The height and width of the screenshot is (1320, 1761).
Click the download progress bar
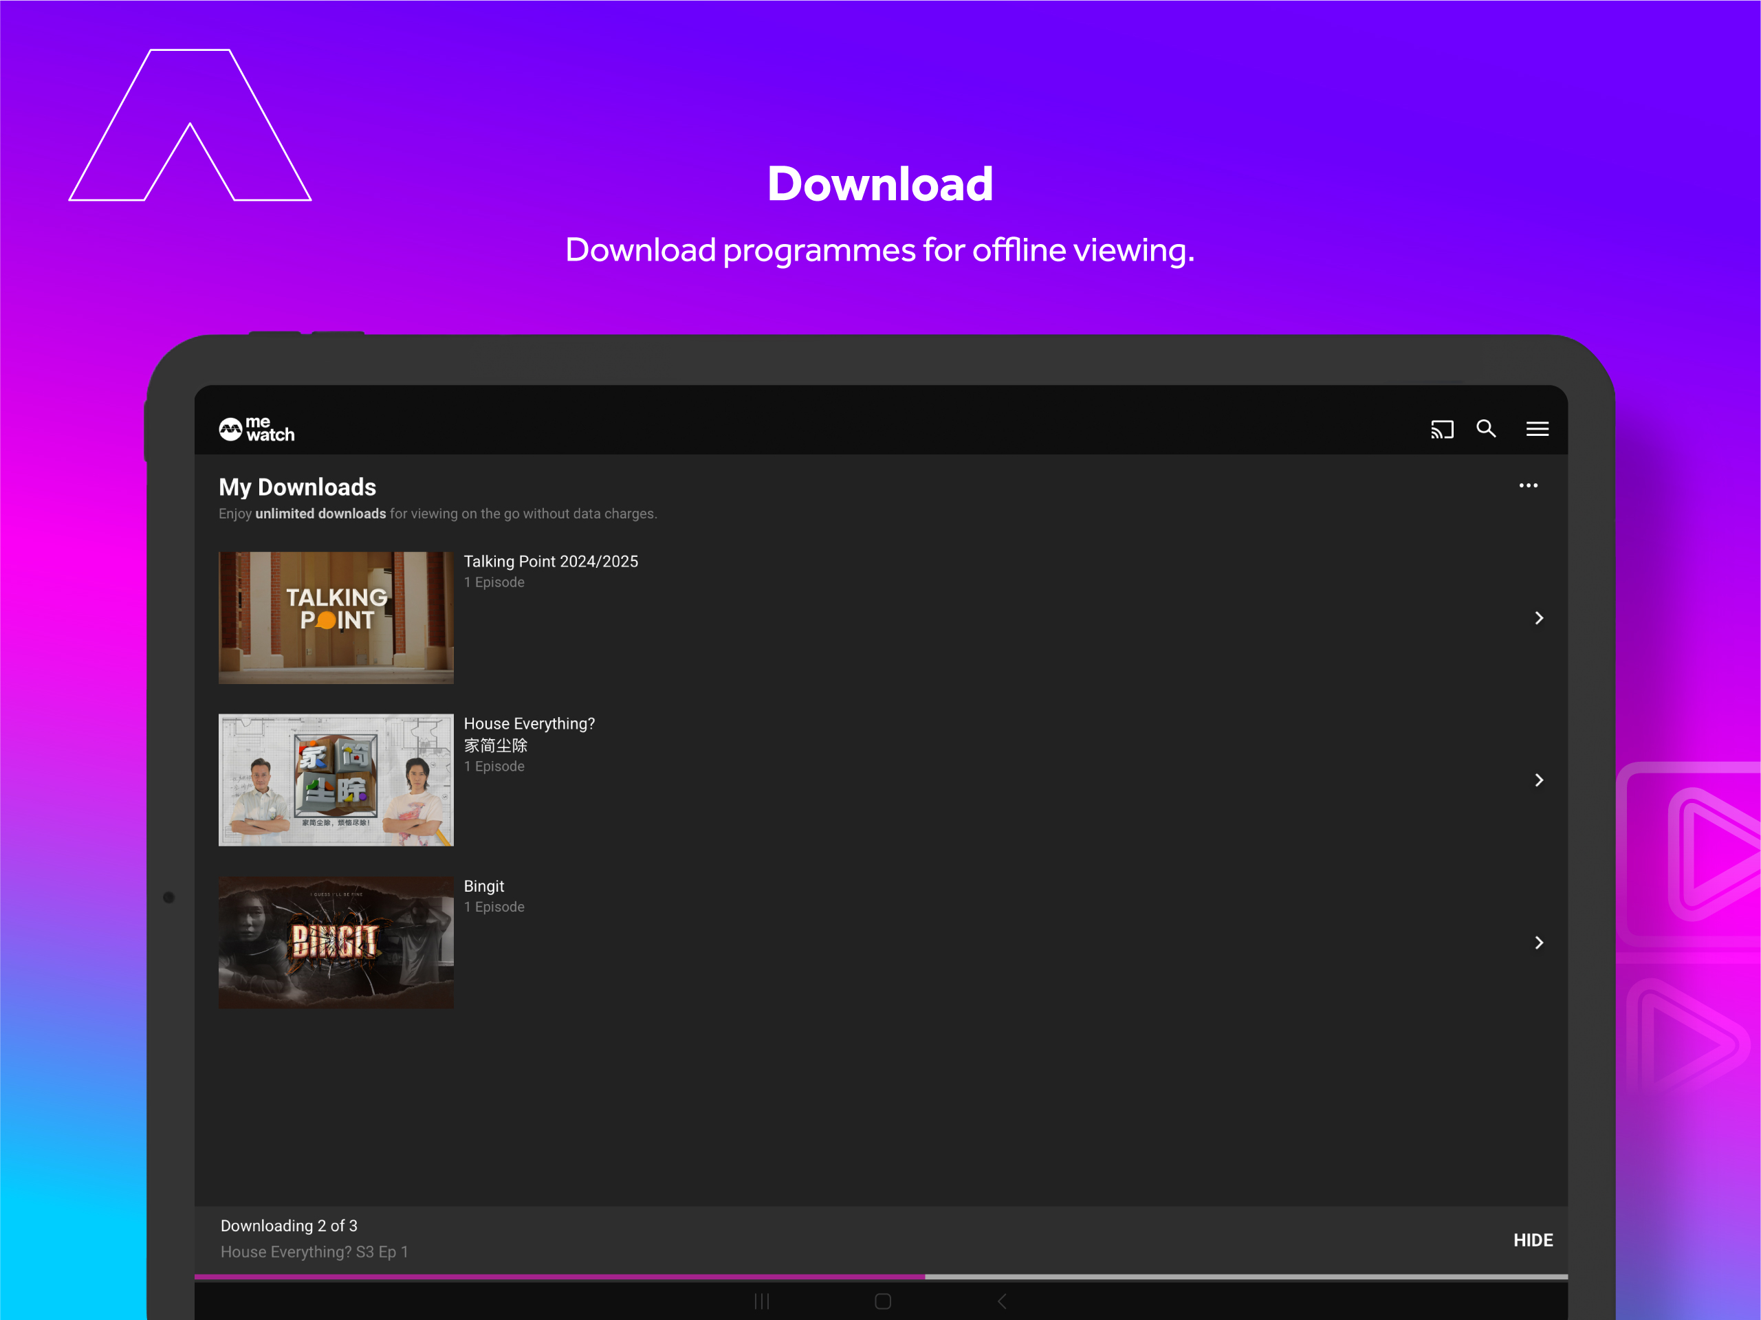coord(880,1276)
